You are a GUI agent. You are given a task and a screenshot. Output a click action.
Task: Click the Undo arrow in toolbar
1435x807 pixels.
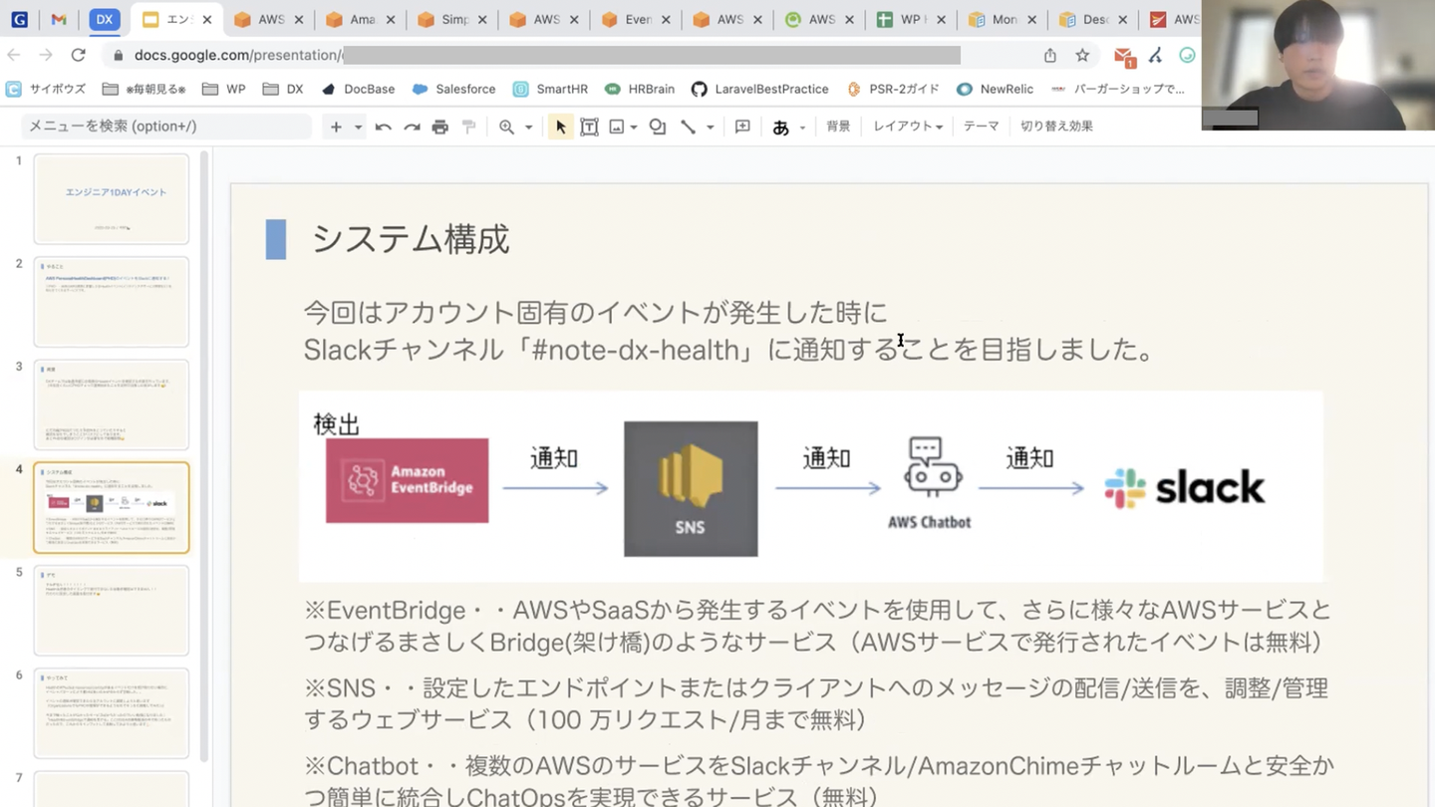(383, 127)
